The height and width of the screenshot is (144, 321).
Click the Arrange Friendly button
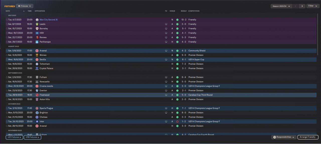[308, 137]
